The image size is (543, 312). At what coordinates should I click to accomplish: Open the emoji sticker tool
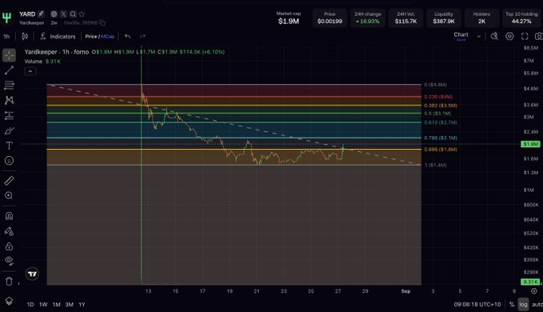[9, 161]
